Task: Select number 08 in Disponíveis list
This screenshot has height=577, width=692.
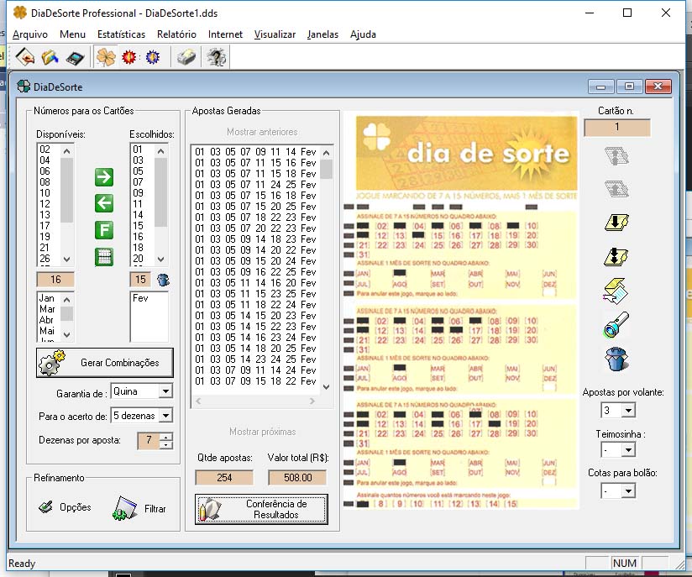Action: pos(45,181)
